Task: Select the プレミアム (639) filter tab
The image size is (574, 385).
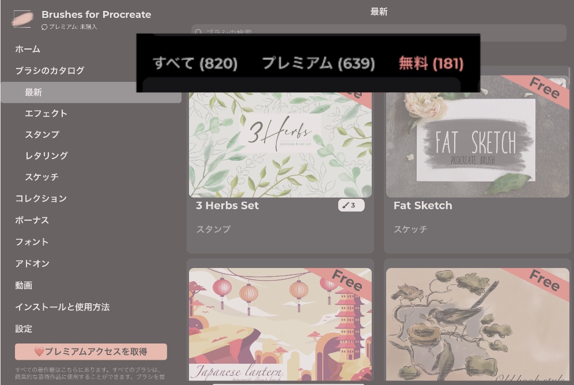Action: 319,63
